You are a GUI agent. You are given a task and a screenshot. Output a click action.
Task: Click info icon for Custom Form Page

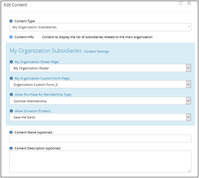11,78
